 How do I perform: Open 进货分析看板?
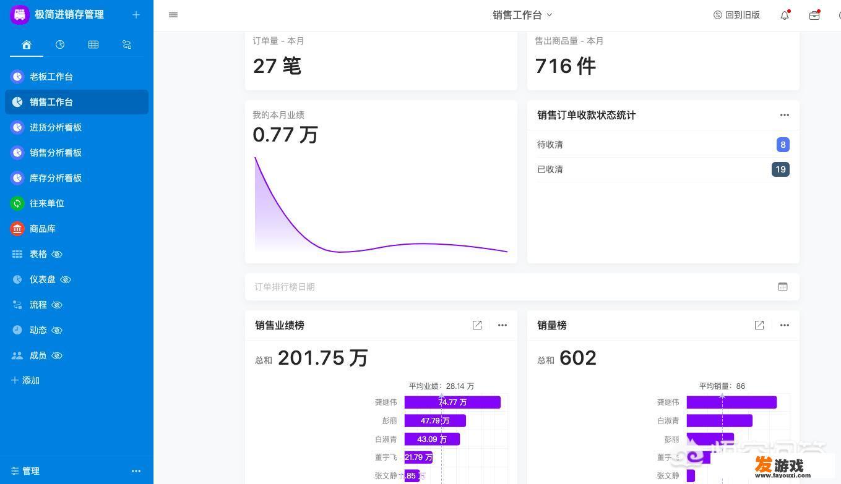click(x=77, y=127)
